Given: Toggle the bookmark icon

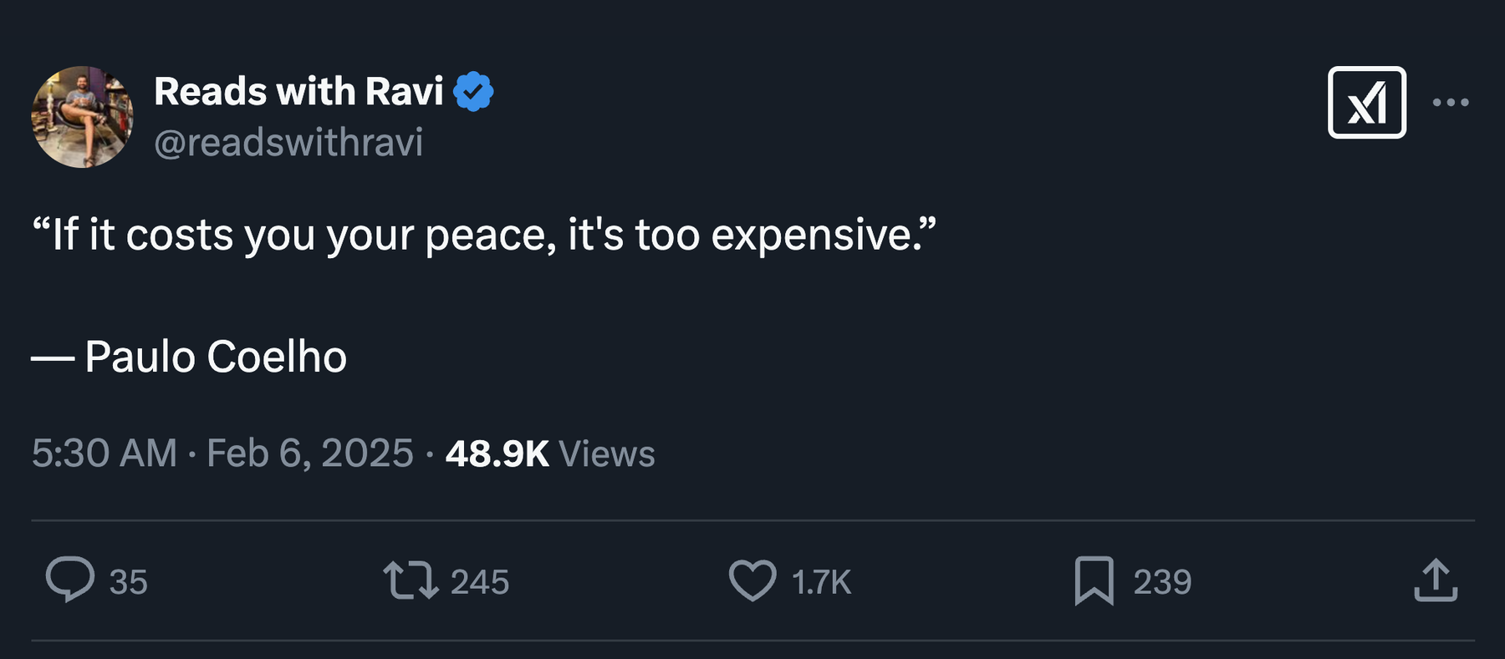Looking at the screenshot, I should click(x=1094, y=580).
